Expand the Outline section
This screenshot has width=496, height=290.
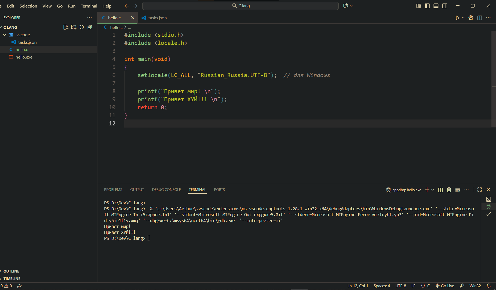click(x=11, y=271)
